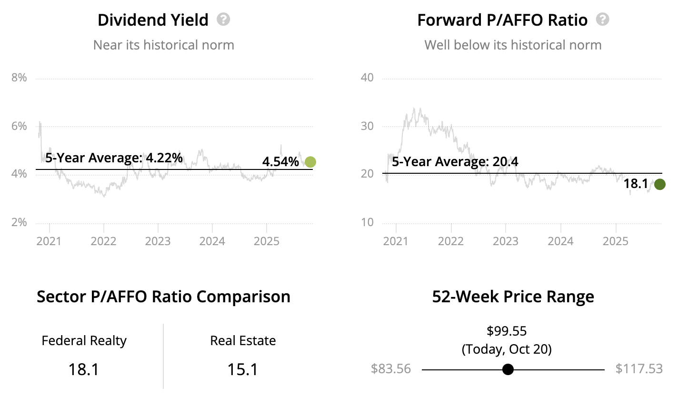Click the 'Well below its historical norm' subtitle
Image resolution: width=678 pixels, height=397 pixels.
point(513,45)
